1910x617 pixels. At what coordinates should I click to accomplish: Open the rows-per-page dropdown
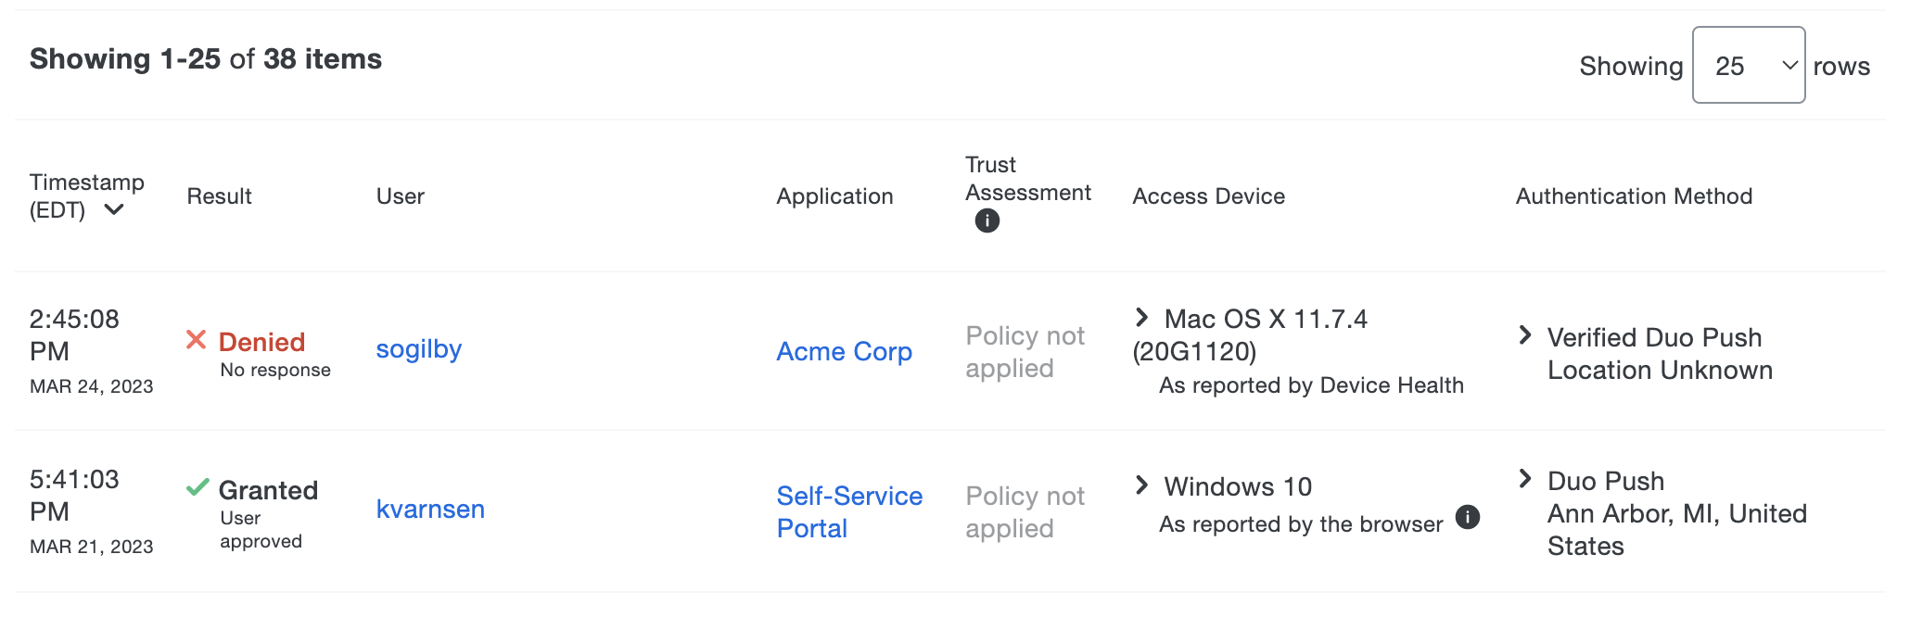[1748, 65]
